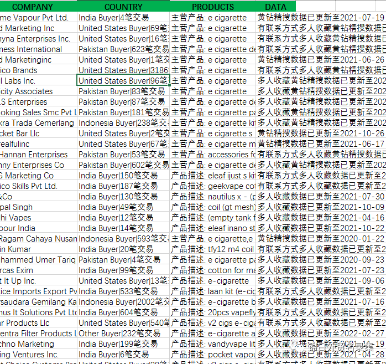The height and width of the screenshot is (364, 386).
Task: Click the 'Other Buyer|232笔交易' cell
Action: pos(123,333)
